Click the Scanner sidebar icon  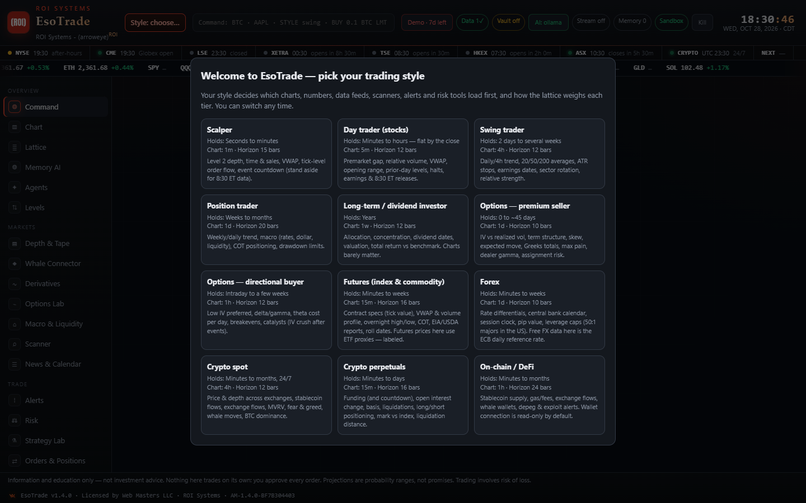(x=15, y=344)
